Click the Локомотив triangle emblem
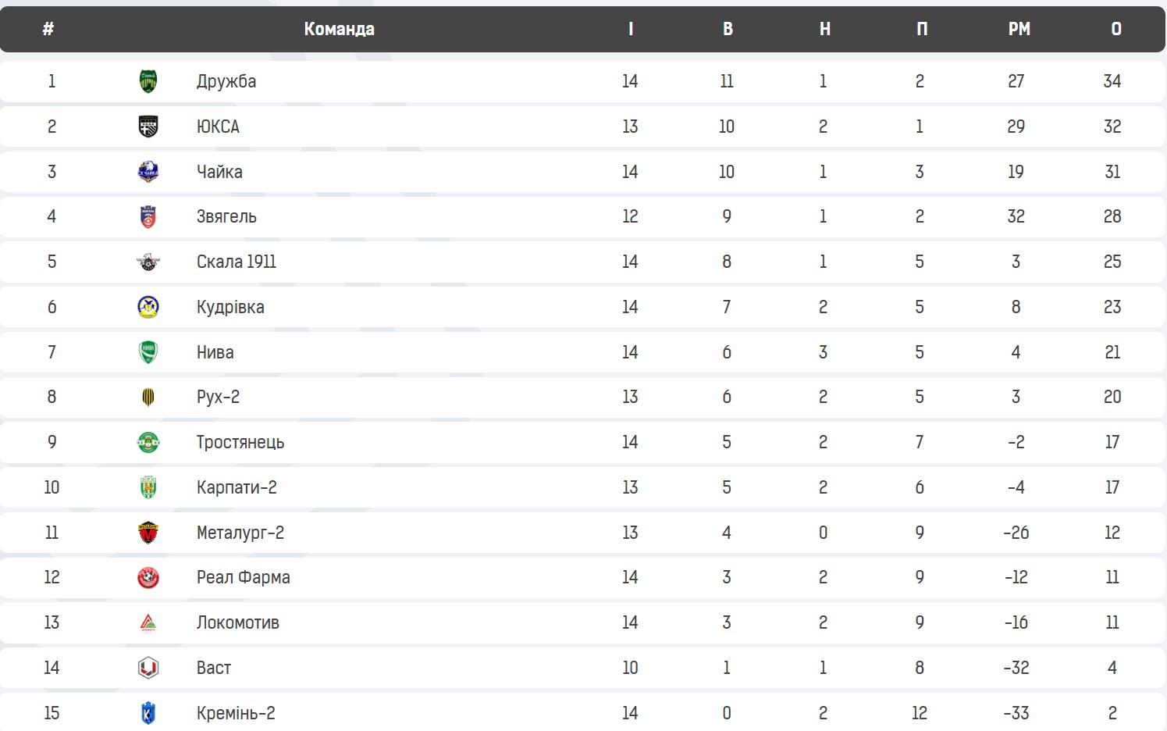 (148, 622)
